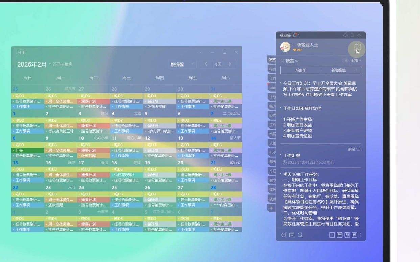Click the 账 icon at panel bottom
Viewport: 420px width, 262px height.
(x=340, y=235)
